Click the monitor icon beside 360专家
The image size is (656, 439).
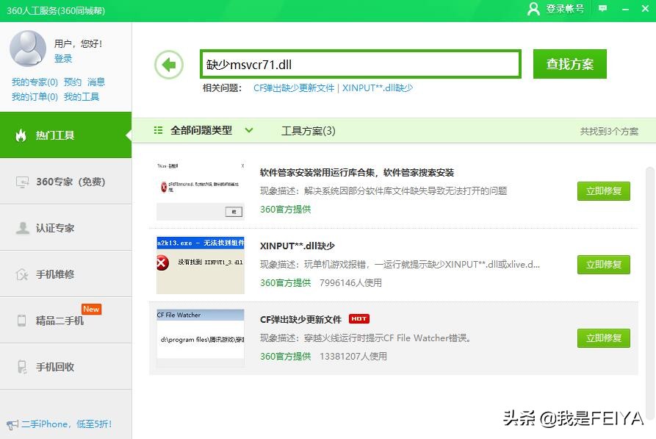22,182
